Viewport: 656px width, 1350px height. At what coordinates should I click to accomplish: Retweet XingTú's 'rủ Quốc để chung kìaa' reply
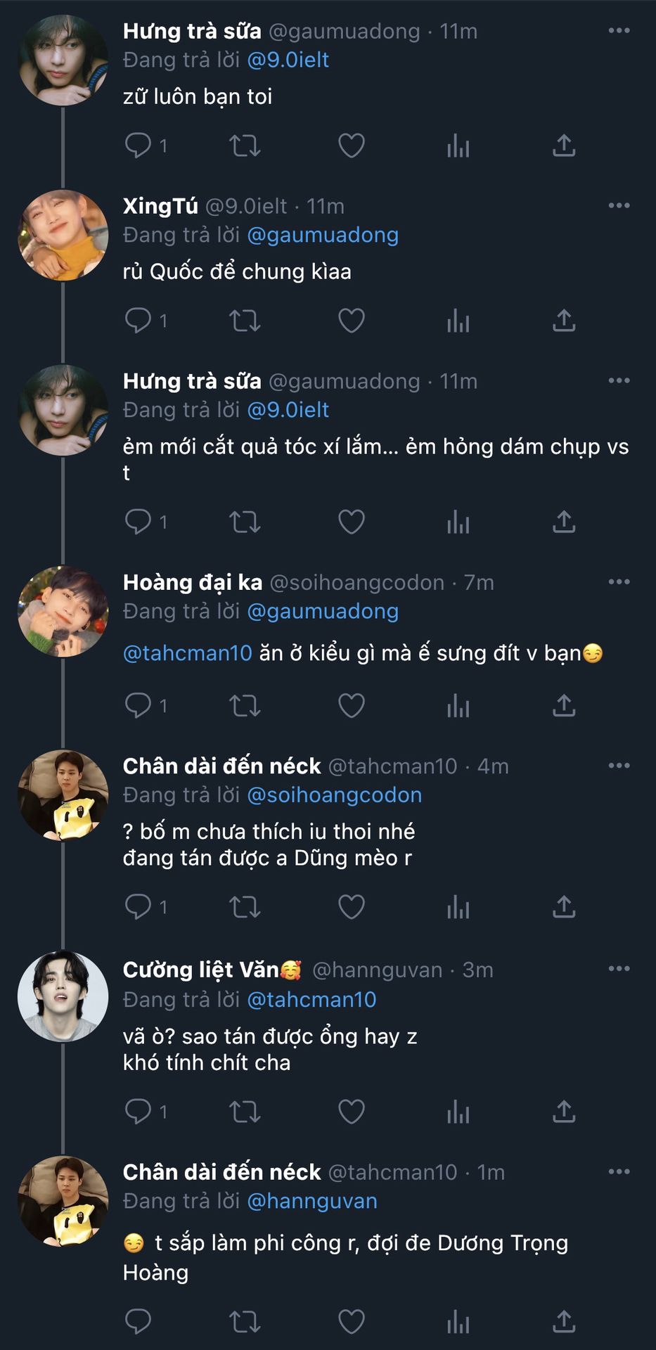(x=245, y=321)
